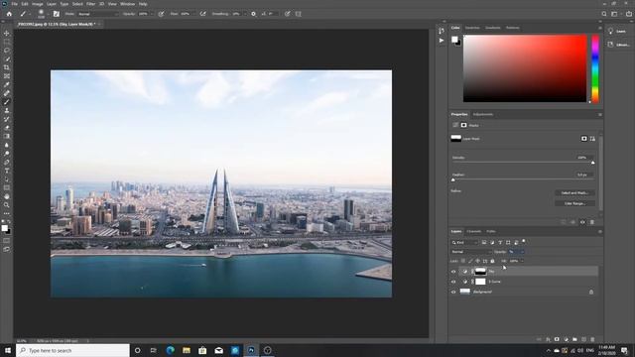
Task: Click the Home icon in options bar
Action: coord(9,14)
